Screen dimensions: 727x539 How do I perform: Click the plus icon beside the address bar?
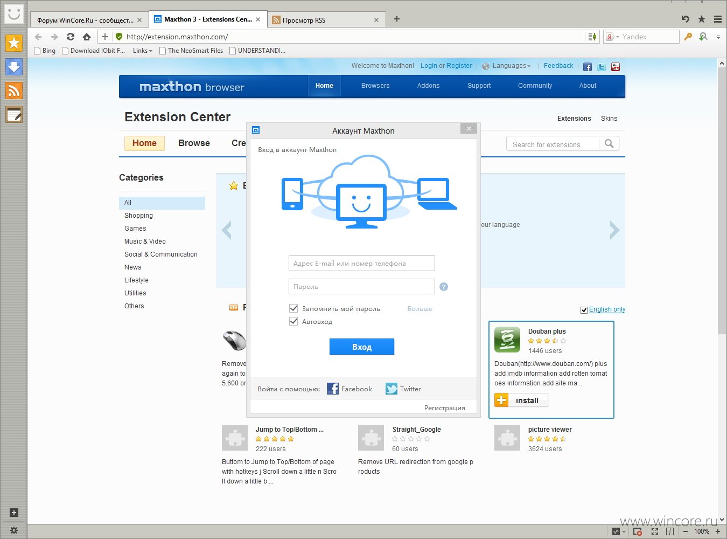coord(105,37)
